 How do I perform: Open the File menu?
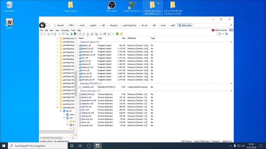42,30
